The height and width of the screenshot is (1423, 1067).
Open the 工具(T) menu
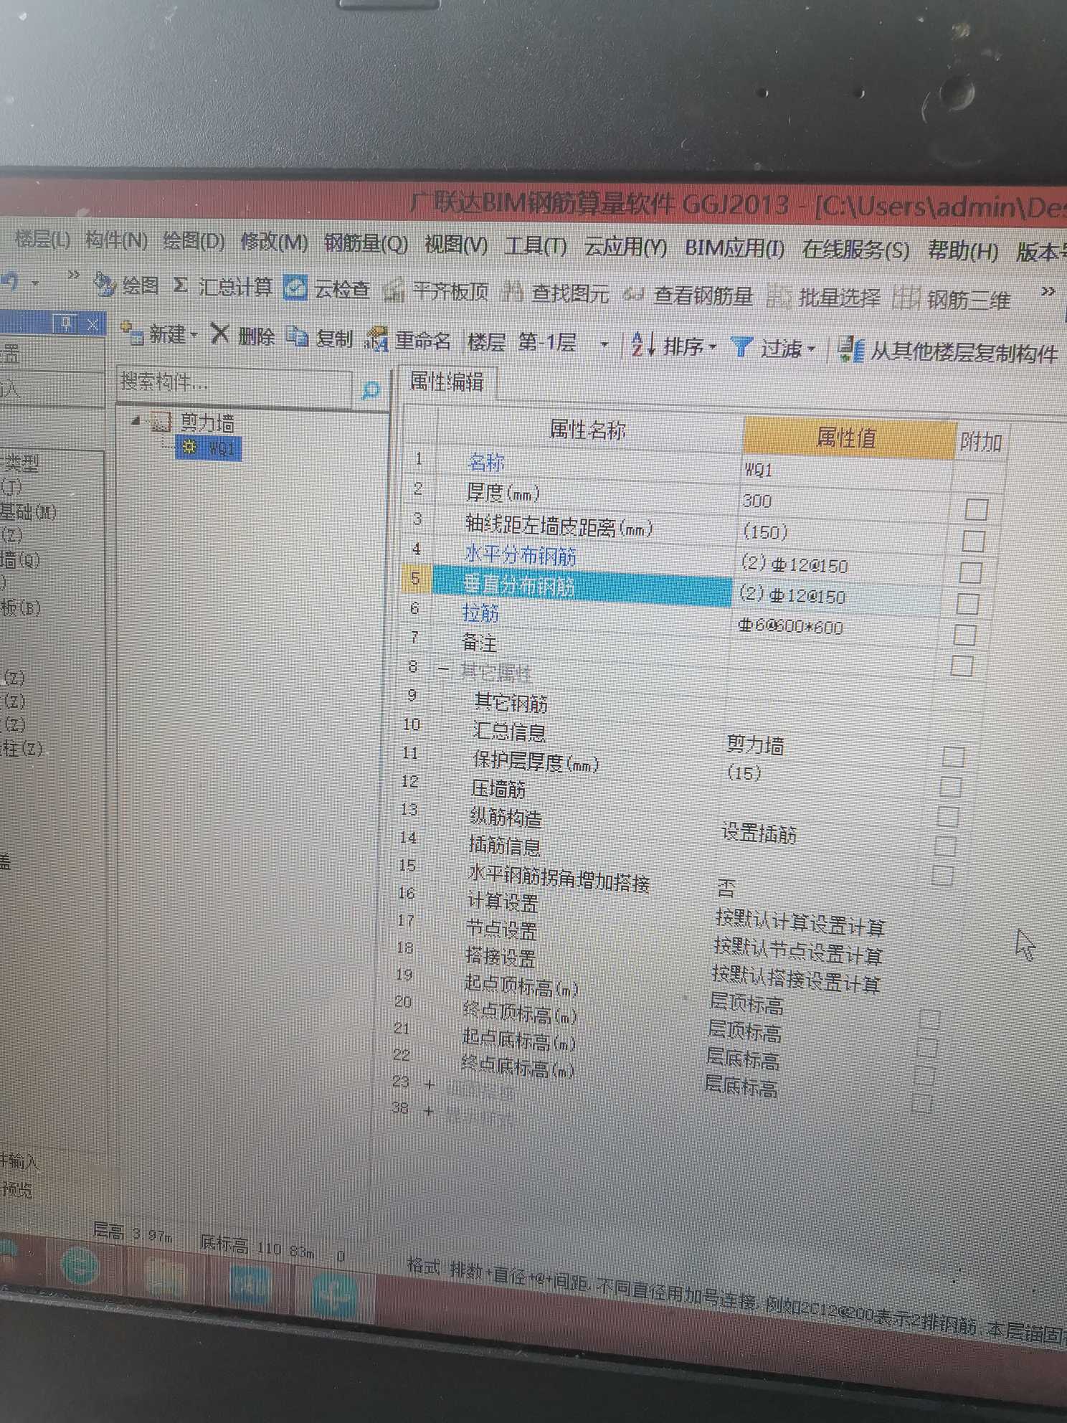click(536, 246)
